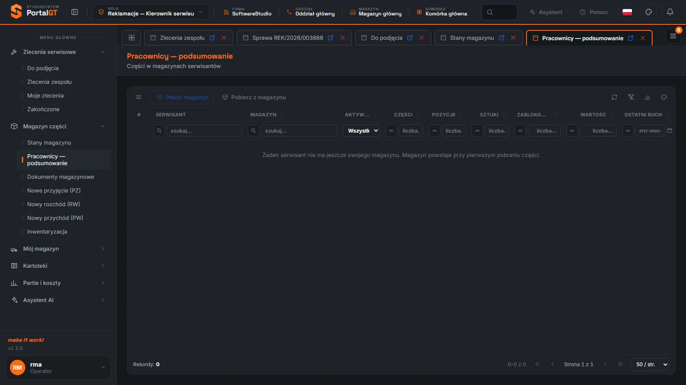Collapse the Magazyn części menu section

58,127
